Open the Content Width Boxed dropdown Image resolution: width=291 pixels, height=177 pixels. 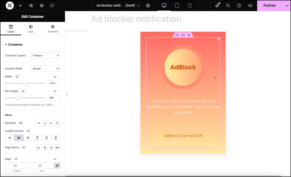coord(46,68)
